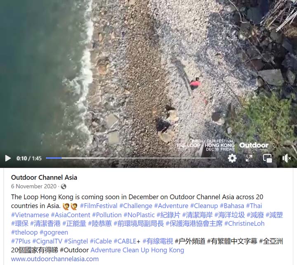
Task: Seek on the video progress bar
Action: (x=131, y=158)
